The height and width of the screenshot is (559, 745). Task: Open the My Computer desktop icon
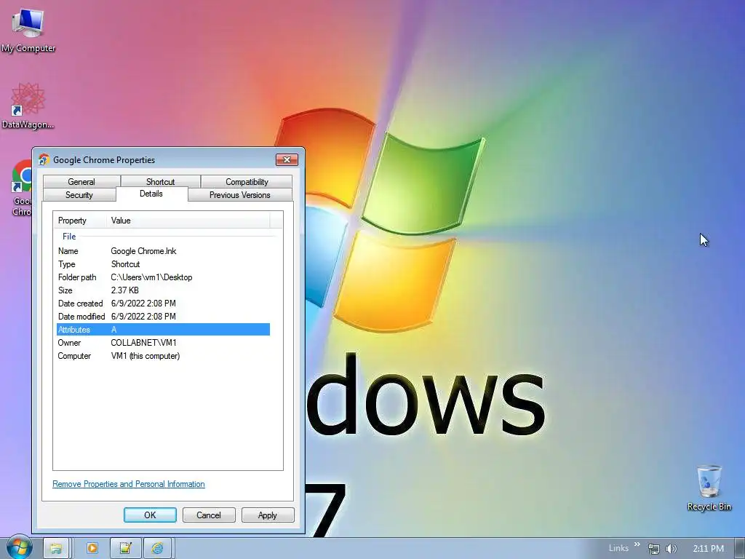point(28,31)
